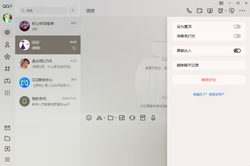Disable the 屏蔽此人 switch
Screen dimensions: 250x166
(237, 51)
